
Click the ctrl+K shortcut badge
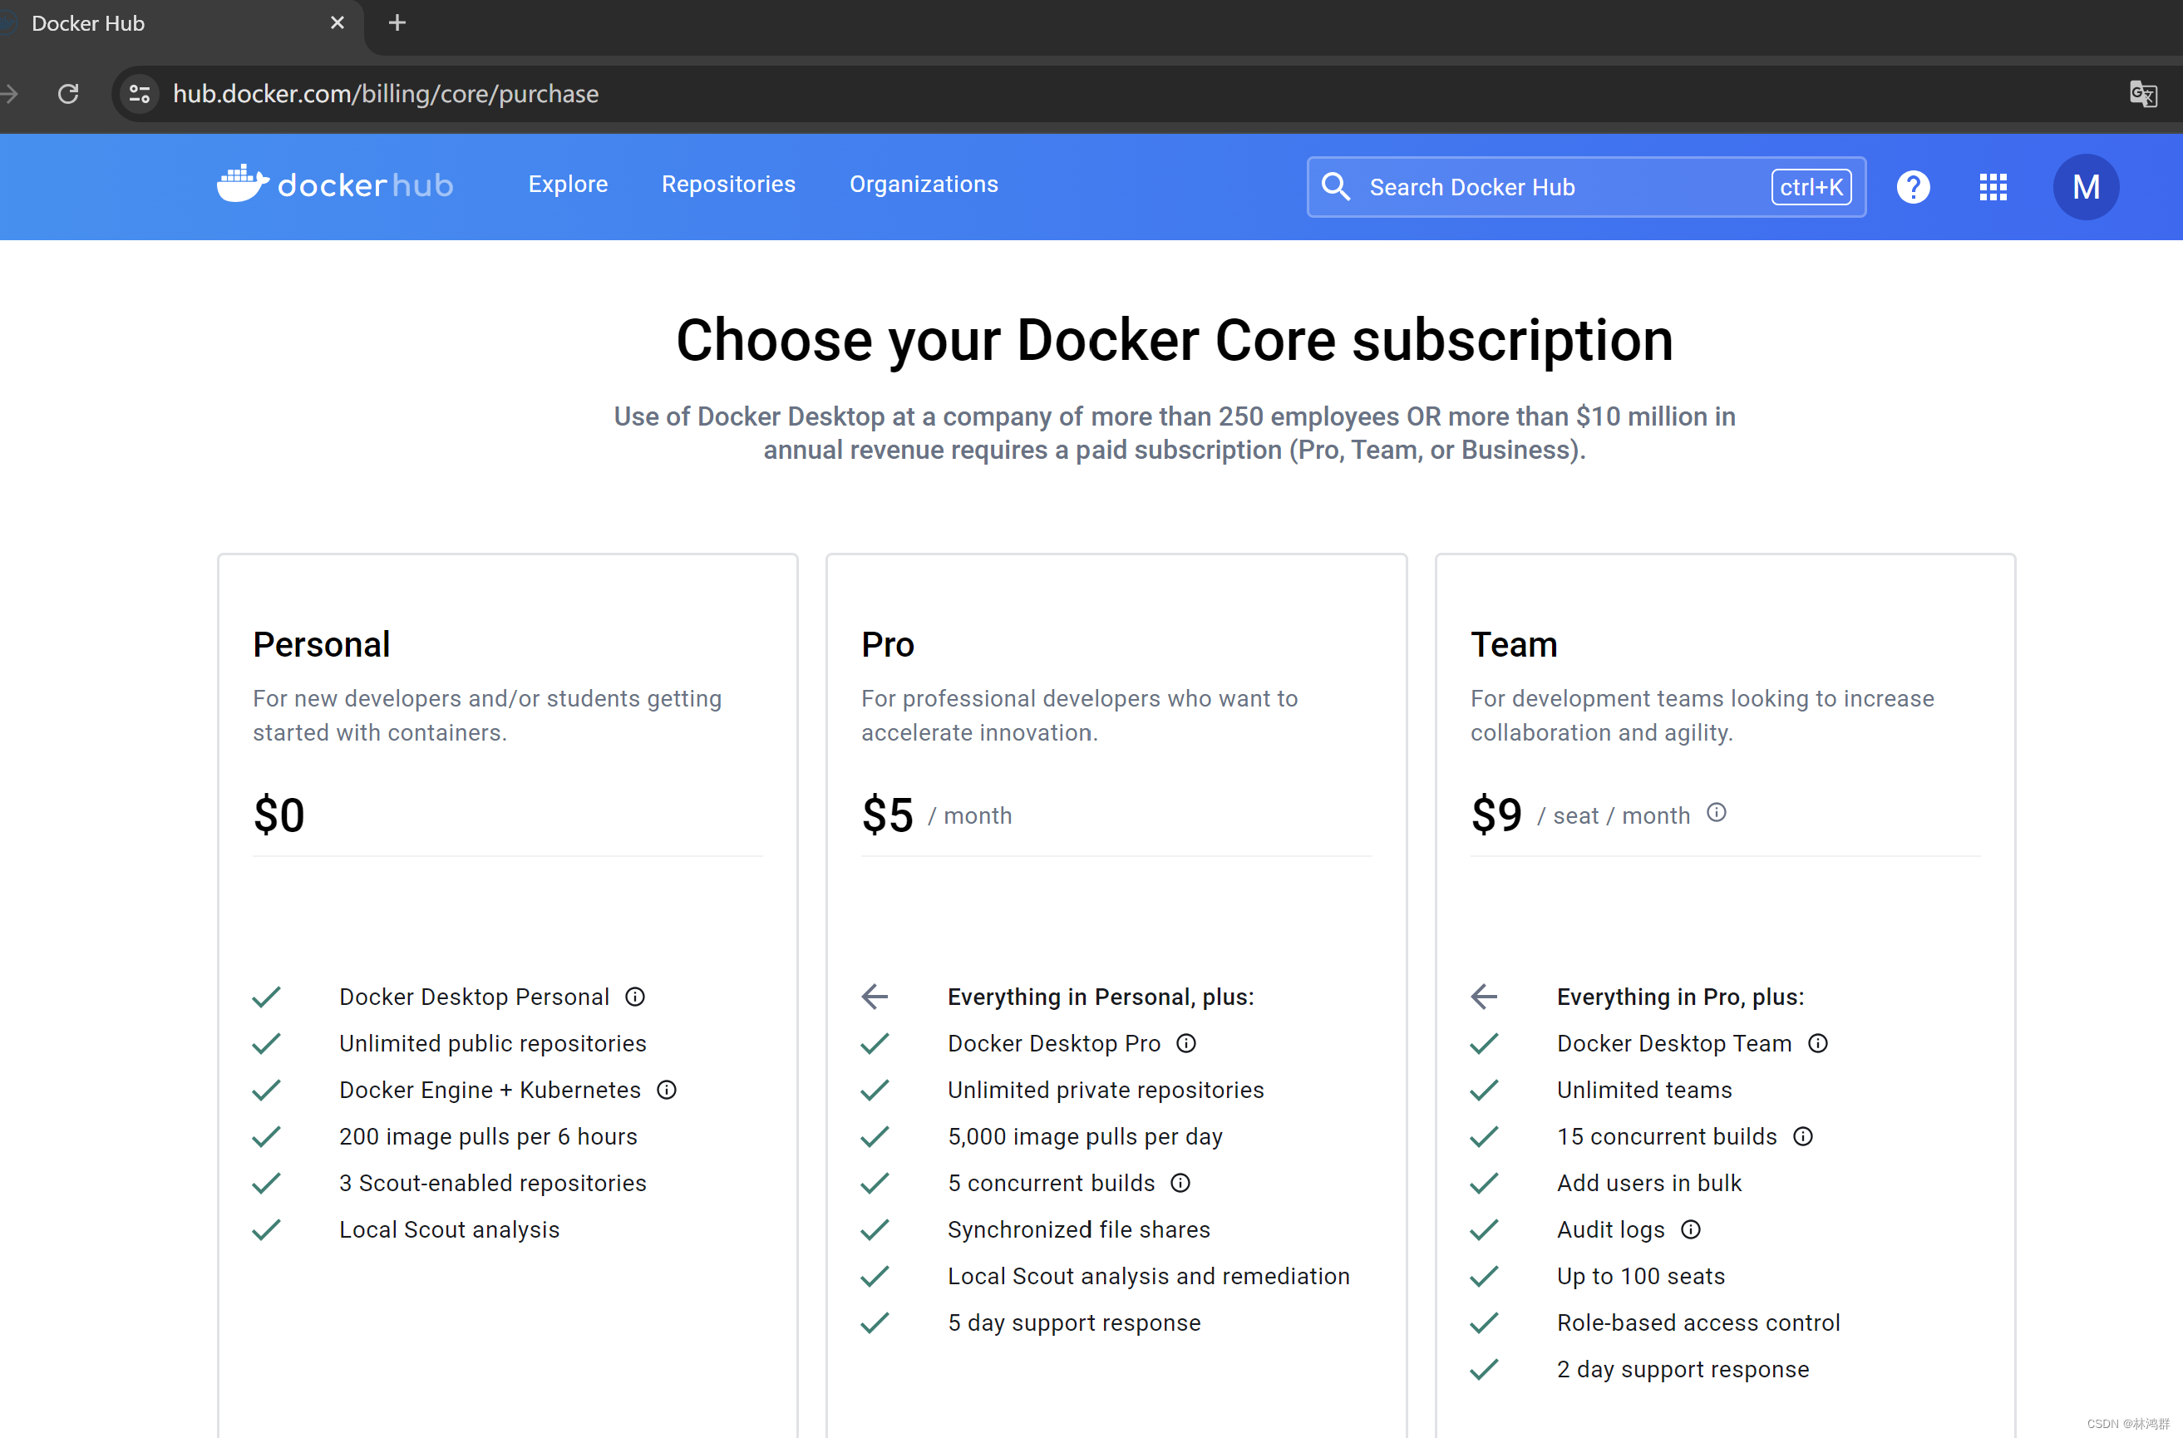pos(1811,187)
